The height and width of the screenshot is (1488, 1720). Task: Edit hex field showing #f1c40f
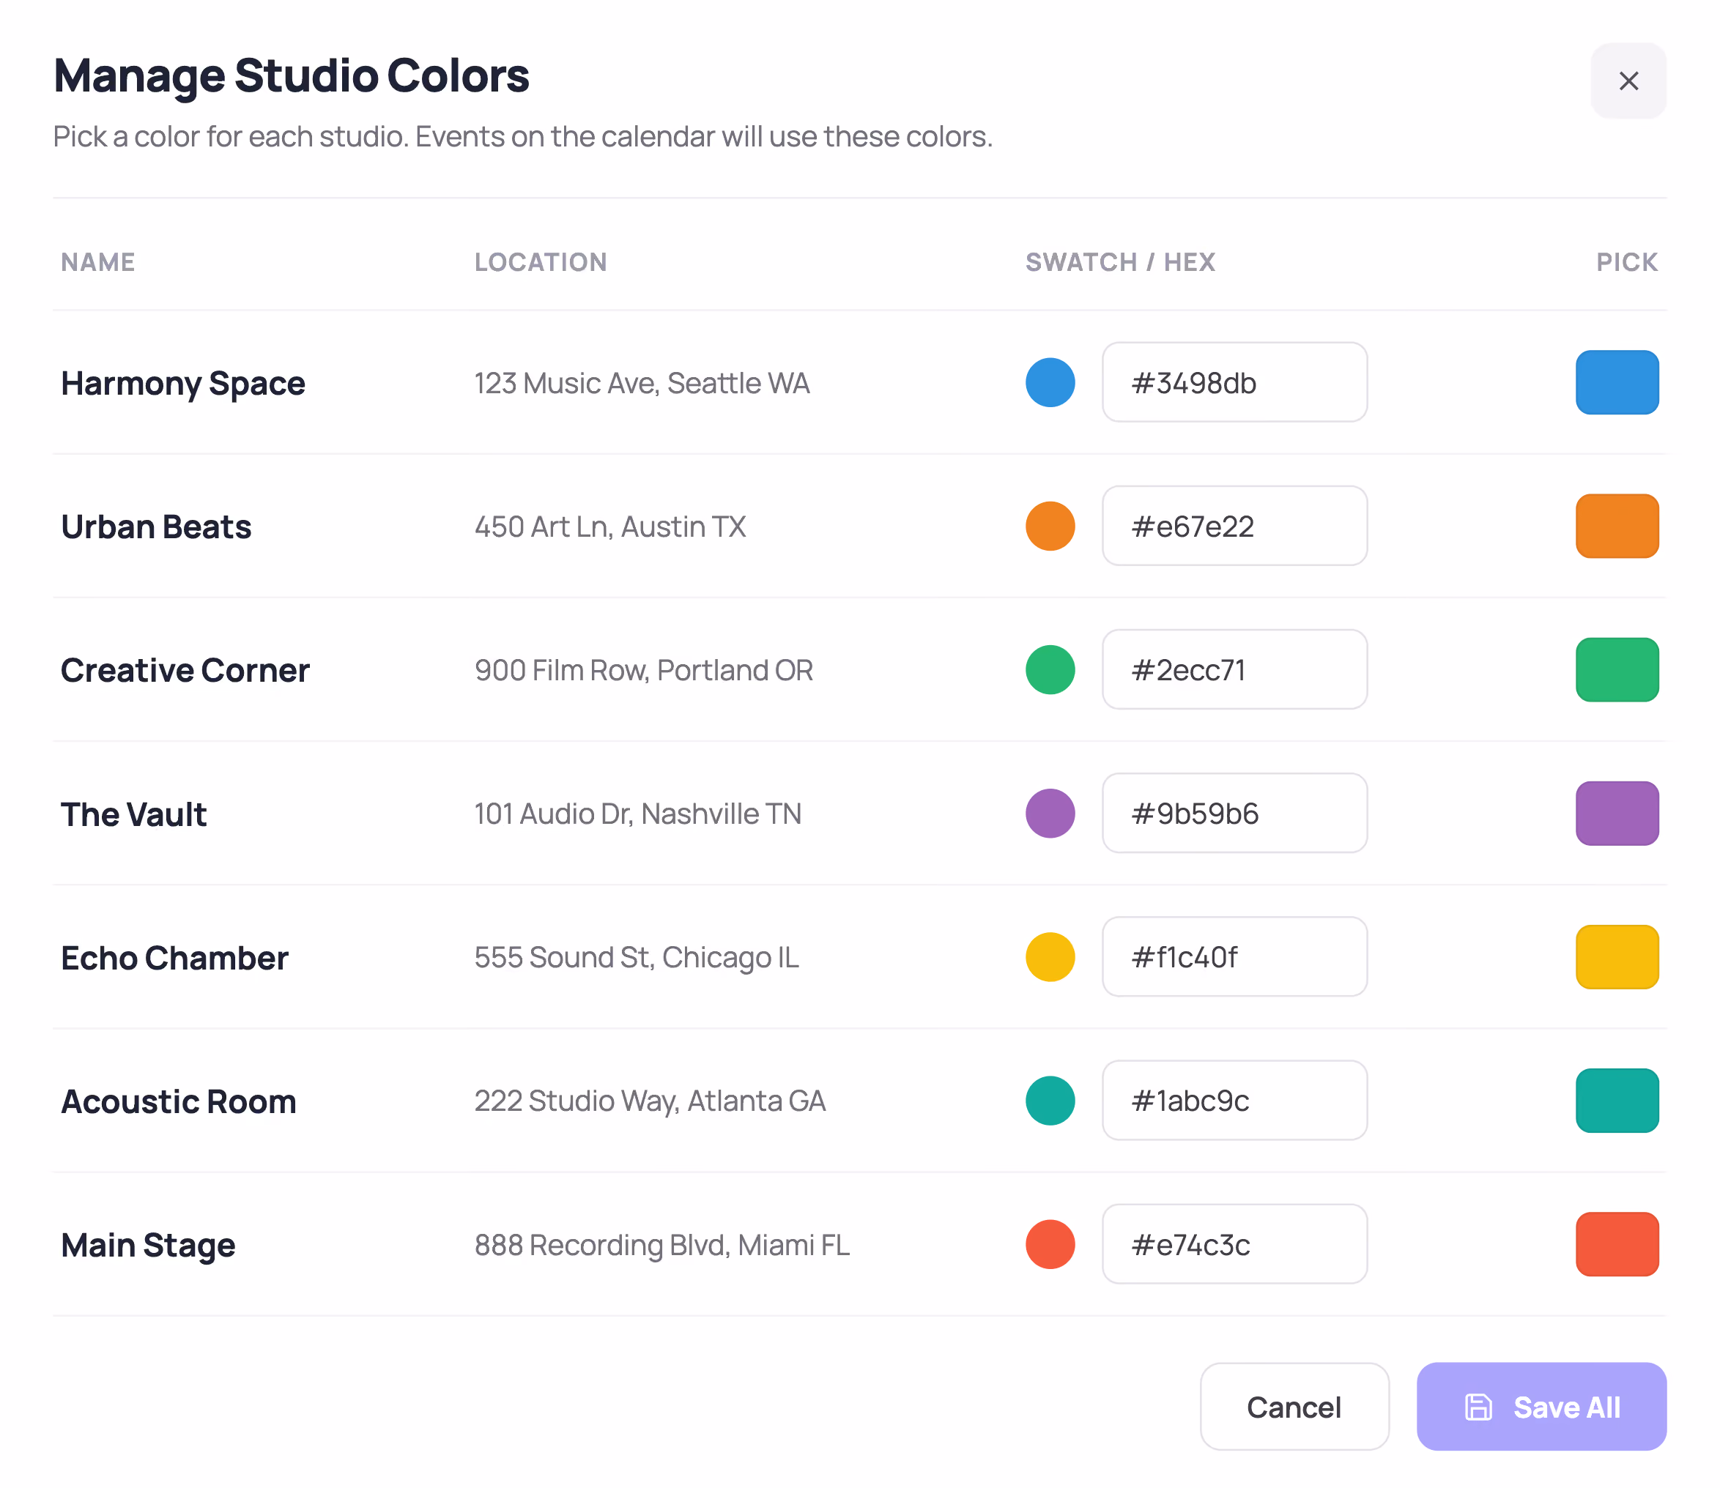tap(1234, 956)
